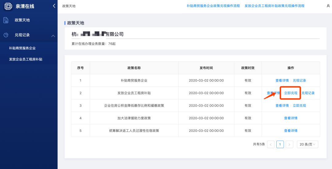This screenshot has width=332, height=169.
Task: Click the publish time in row 1
Action: [x=206, y=80]
